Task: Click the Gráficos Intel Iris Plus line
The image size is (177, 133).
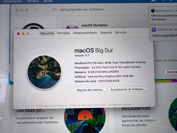Action: coord(104,76)
